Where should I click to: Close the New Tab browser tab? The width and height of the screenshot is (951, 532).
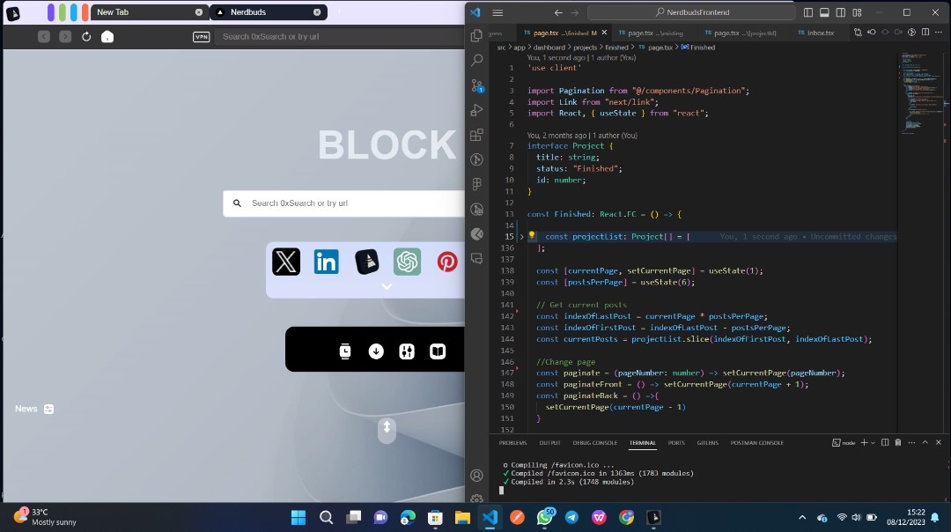click(x=199, y=12)
